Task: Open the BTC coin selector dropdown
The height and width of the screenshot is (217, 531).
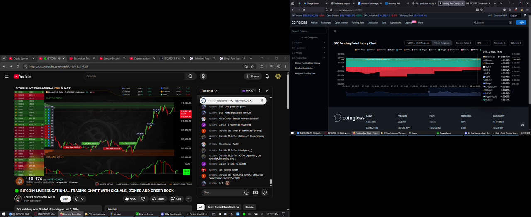Action: click(x=483, y=43)
